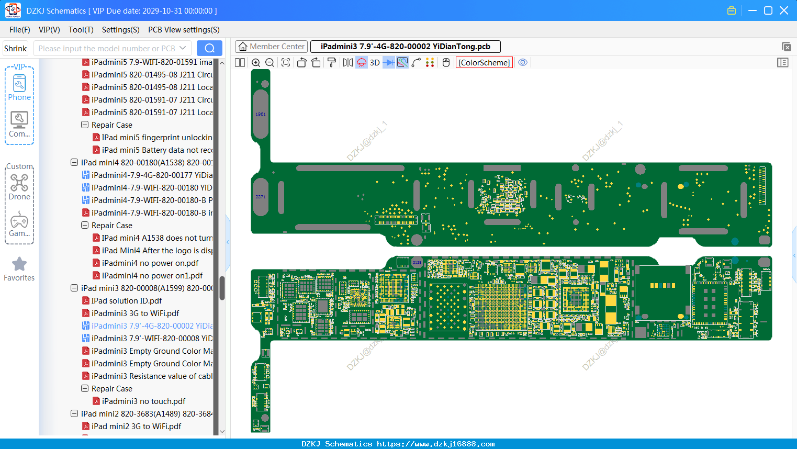Expand right panel using edge handle
This screenshot has height=449, width=797.
[794, 255]
